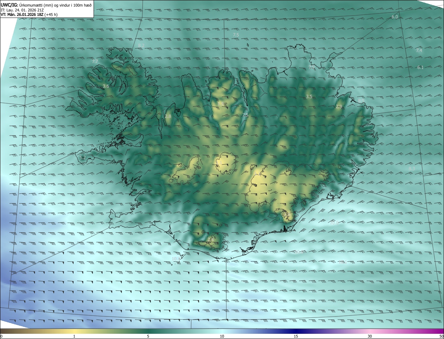444x339 pixels.
Task: Click the 2.9 value on the map
Action: [x=339, y=107]
